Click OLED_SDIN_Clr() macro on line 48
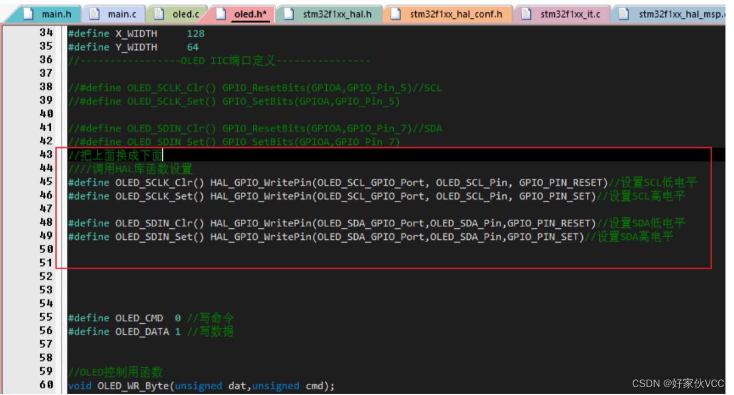This screenshot has height=395, width=734. point(160,223)
